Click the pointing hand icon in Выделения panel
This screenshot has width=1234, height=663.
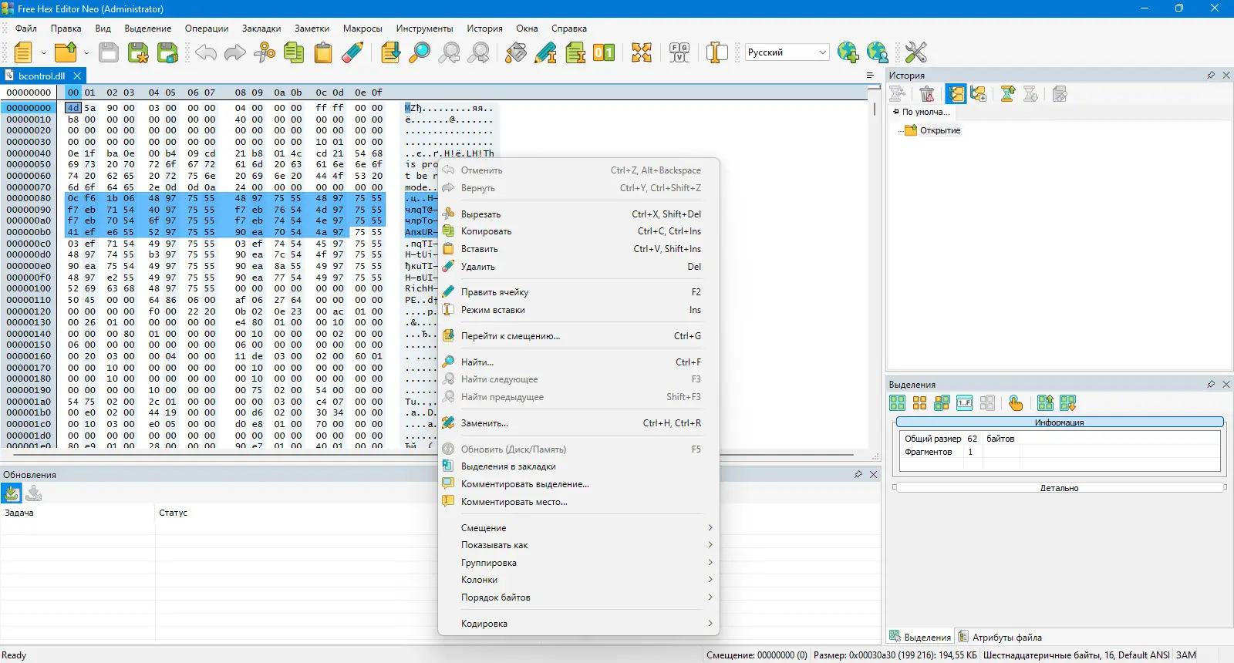(1016, 403)
